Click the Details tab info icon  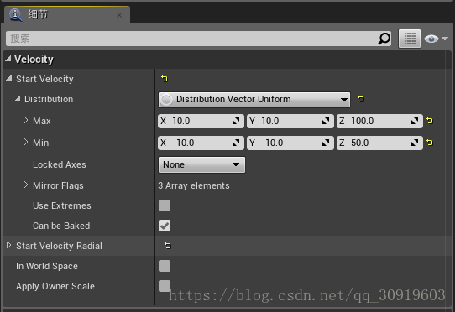click(x=16, y=15)
